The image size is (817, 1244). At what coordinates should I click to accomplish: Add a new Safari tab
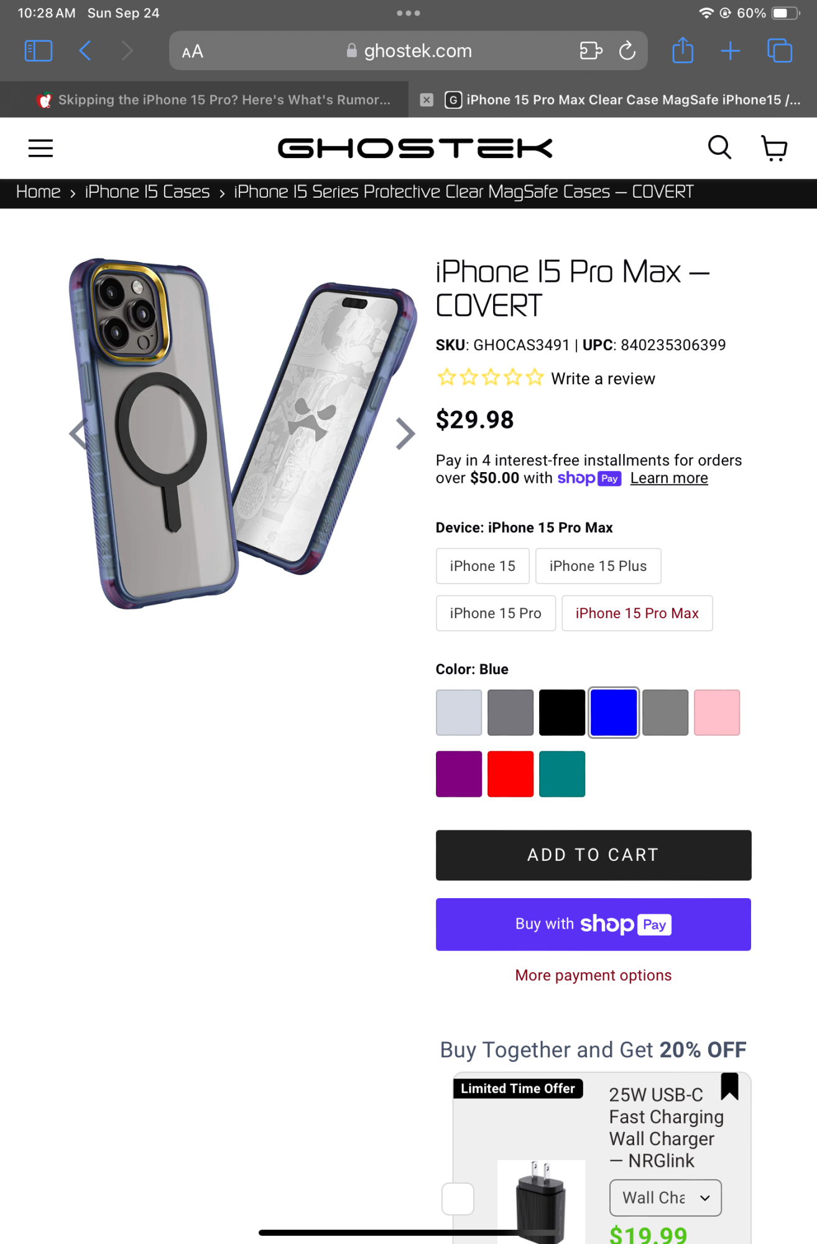point(731,50)
